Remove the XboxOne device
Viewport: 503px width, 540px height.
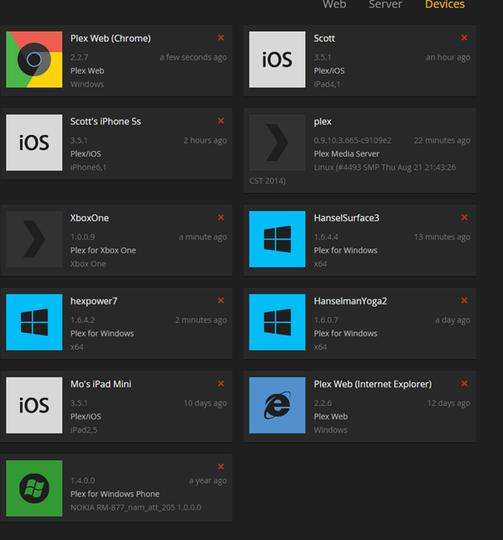pyautogui.click(x=221, y=217)
